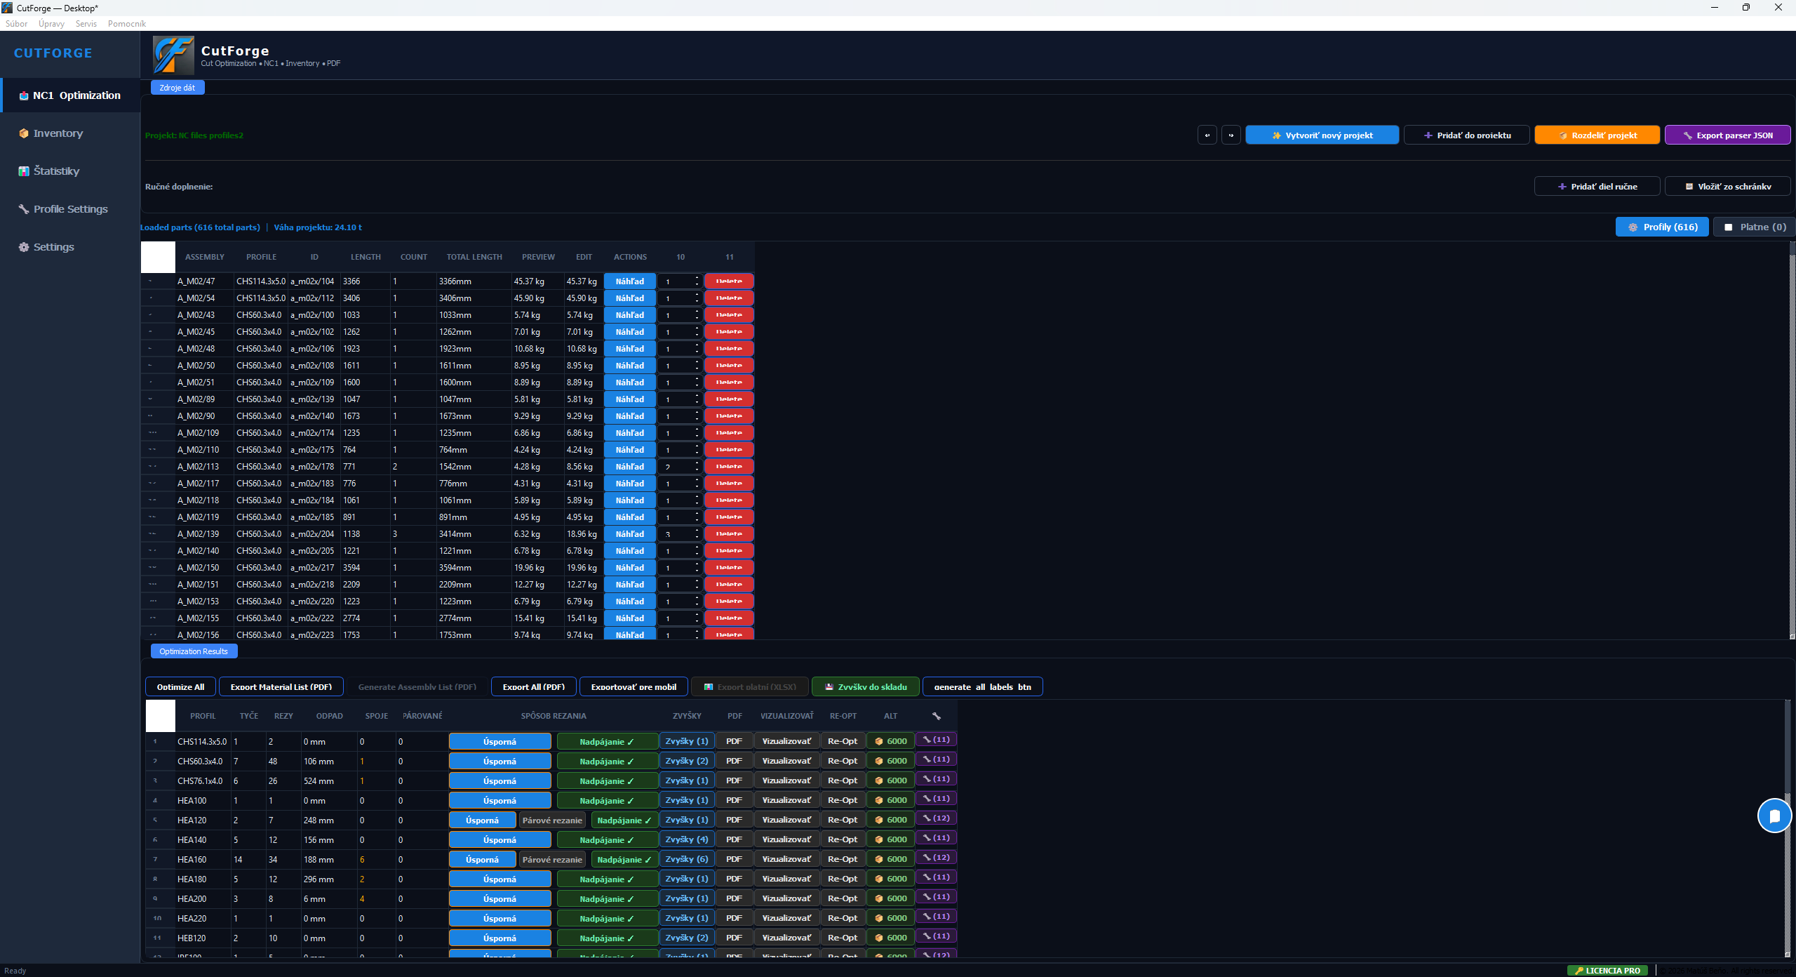This screenshot has width=1796, height=977.
Task: Delete the A_M02/43 part row
Action: (x=729, y=315)
